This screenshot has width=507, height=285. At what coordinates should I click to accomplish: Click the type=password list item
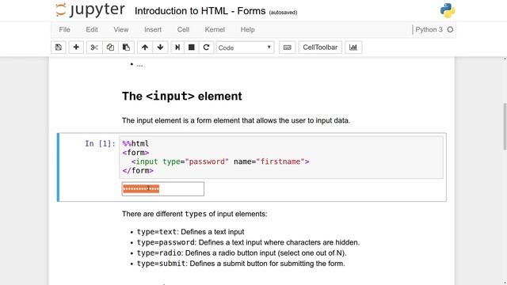coord(248,242)
